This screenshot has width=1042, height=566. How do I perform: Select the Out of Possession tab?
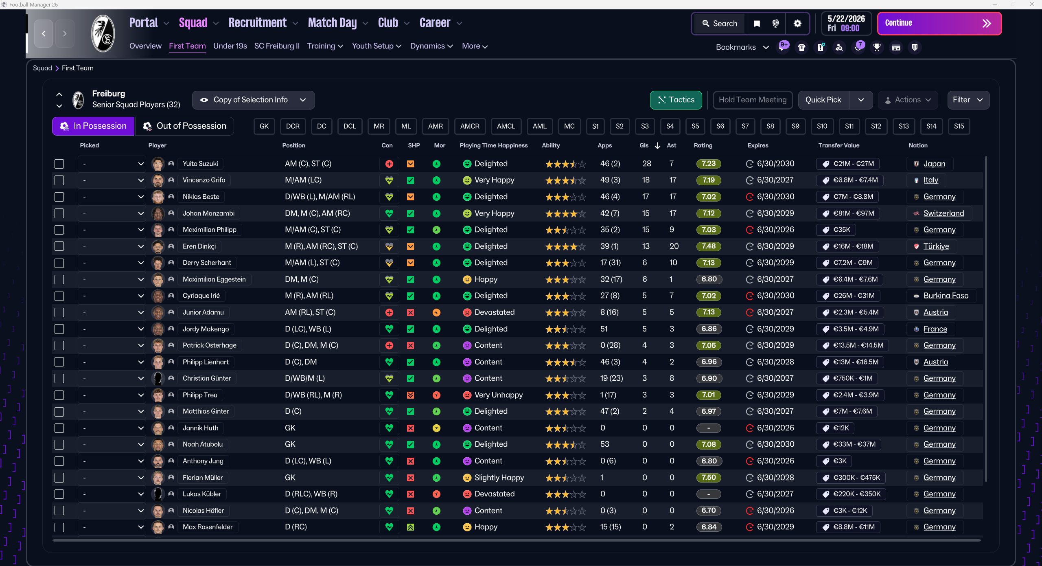(x=184, y=126)
